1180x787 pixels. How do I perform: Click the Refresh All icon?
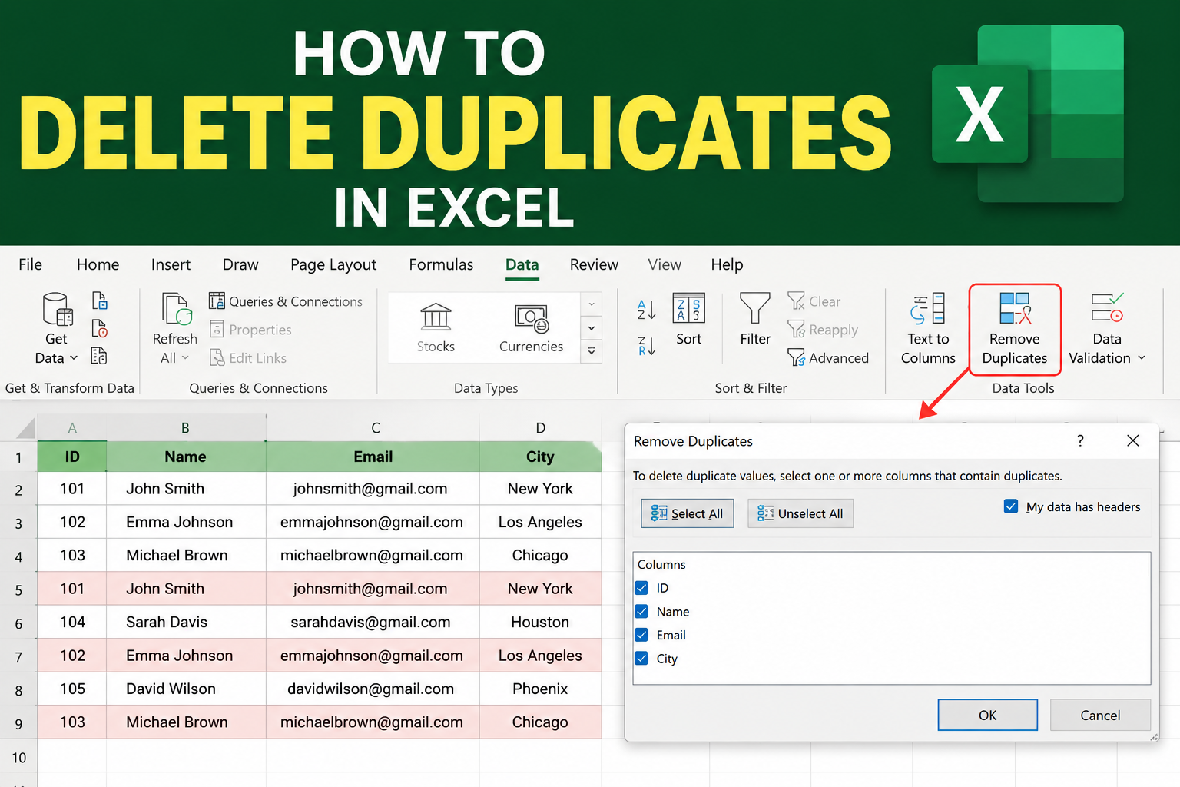pyautogui.click(x=177, y=309)
